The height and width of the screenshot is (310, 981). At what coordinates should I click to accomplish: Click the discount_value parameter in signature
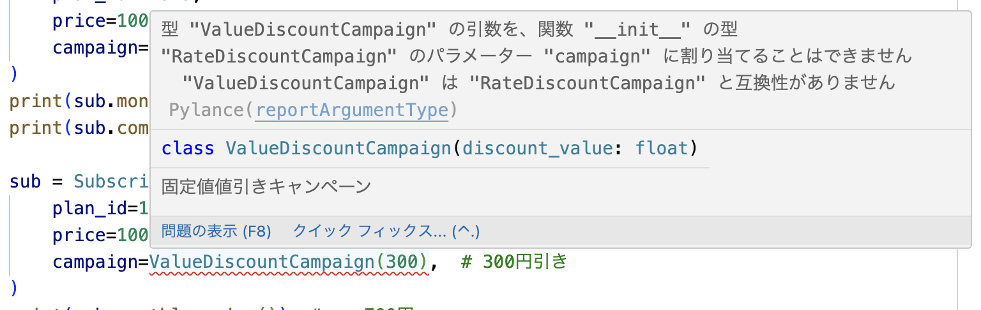[538, 149]
